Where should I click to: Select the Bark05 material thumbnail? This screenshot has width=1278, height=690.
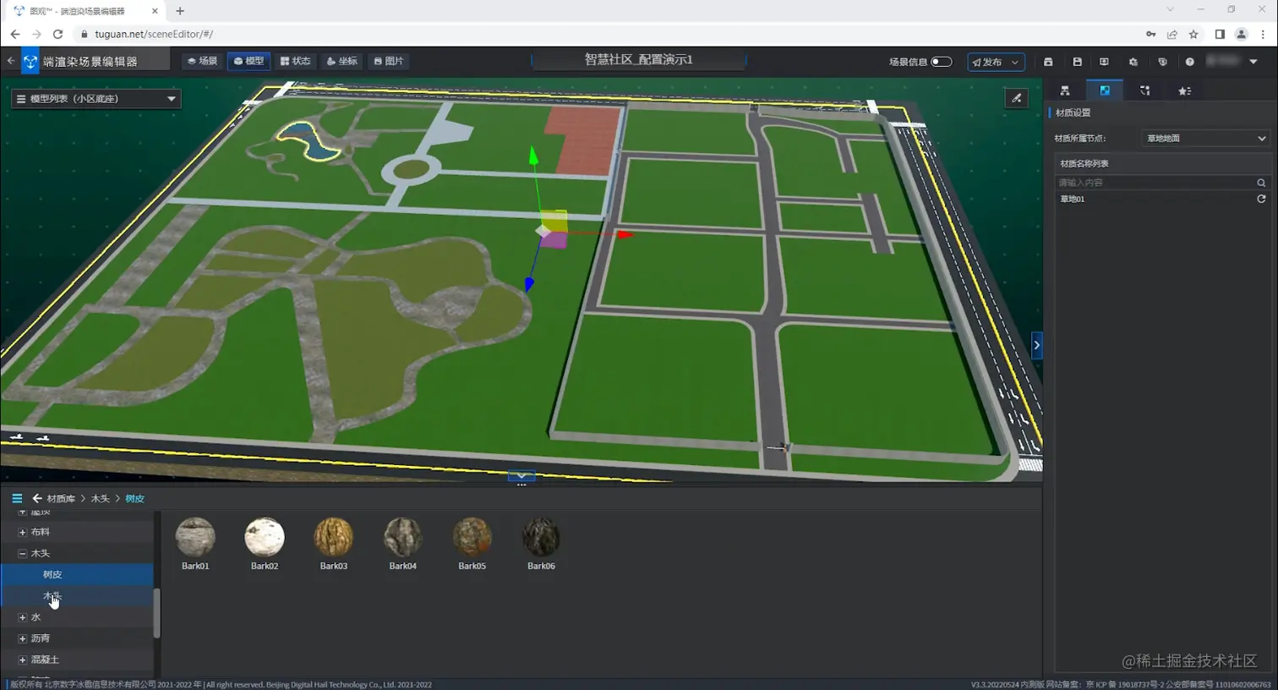click(x=472, y=537)
